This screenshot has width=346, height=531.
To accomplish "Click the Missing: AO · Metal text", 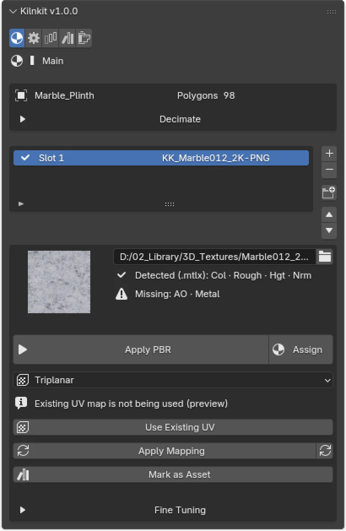I will coord(177,294).
